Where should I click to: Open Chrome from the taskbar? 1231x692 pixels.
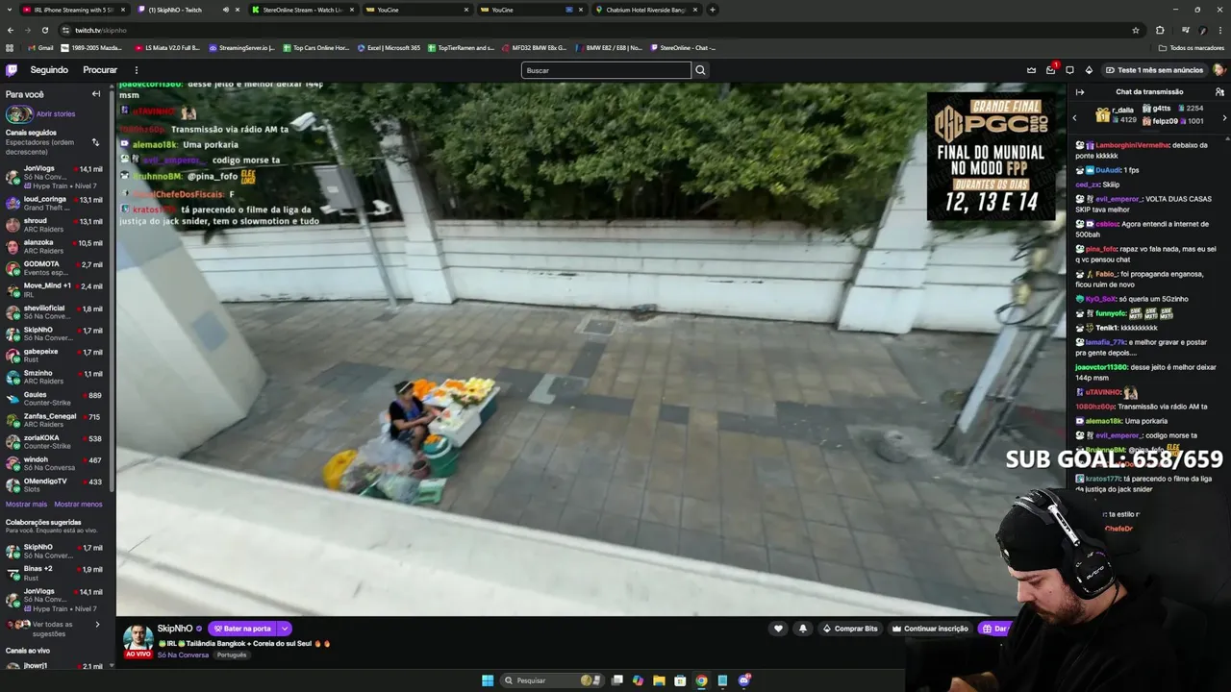[701, 680]
